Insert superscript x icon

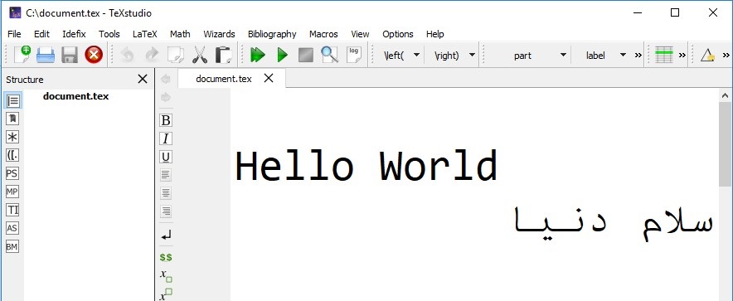click(166, 295)
